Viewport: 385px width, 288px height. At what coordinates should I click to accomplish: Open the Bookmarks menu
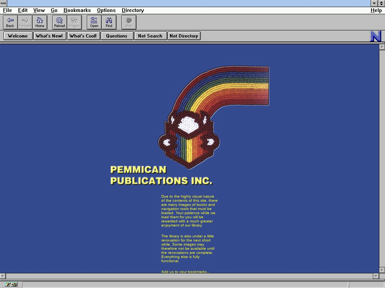tap(77, 10)
